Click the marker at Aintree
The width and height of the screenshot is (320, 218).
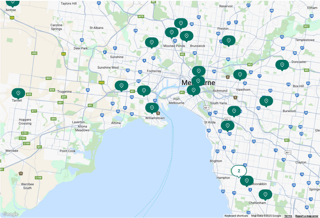click(x=12, y=2)
